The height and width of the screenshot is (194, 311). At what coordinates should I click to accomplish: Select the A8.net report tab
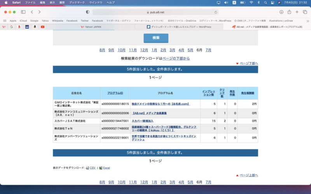267,27
